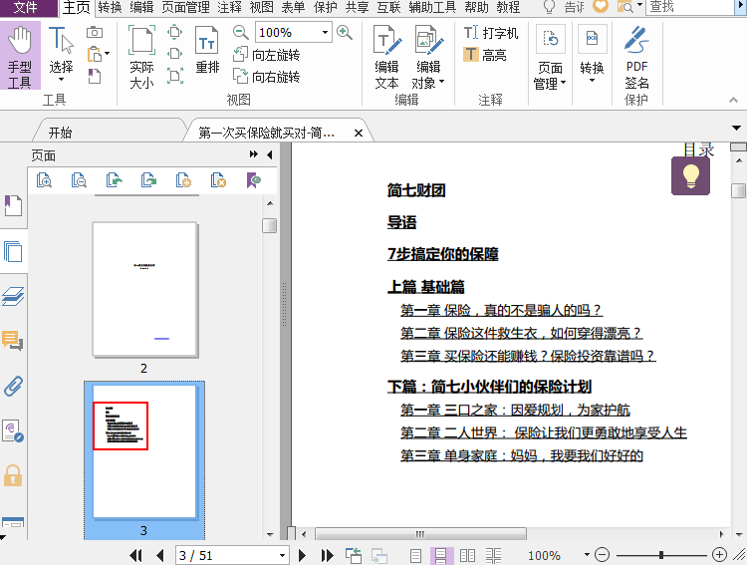Go to the next page
This screenshot has height=565, width=747.
302,555
